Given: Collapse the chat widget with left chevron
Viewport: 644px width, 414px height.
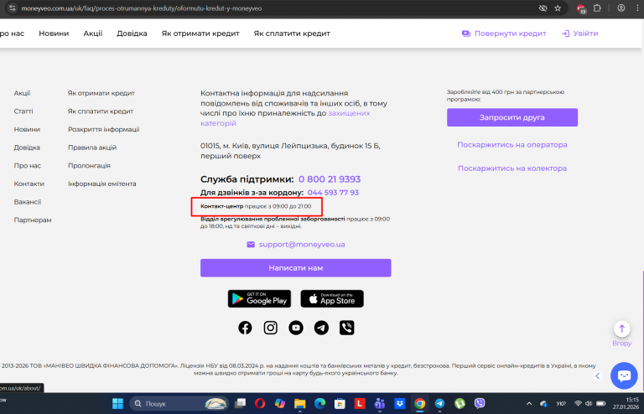Looking at the screenshot, I should (x=598, y=375).
